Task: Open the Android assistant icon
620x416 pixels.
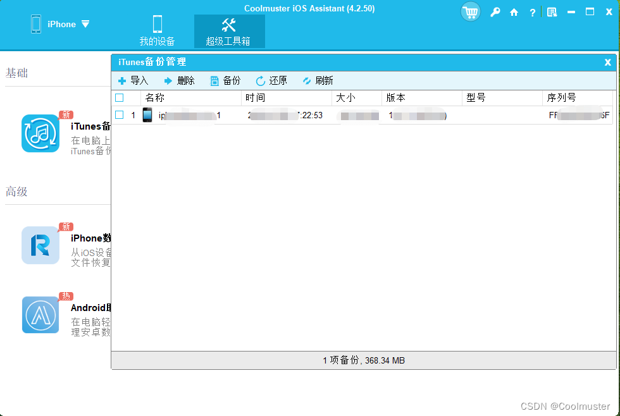Action: [40, 315]
